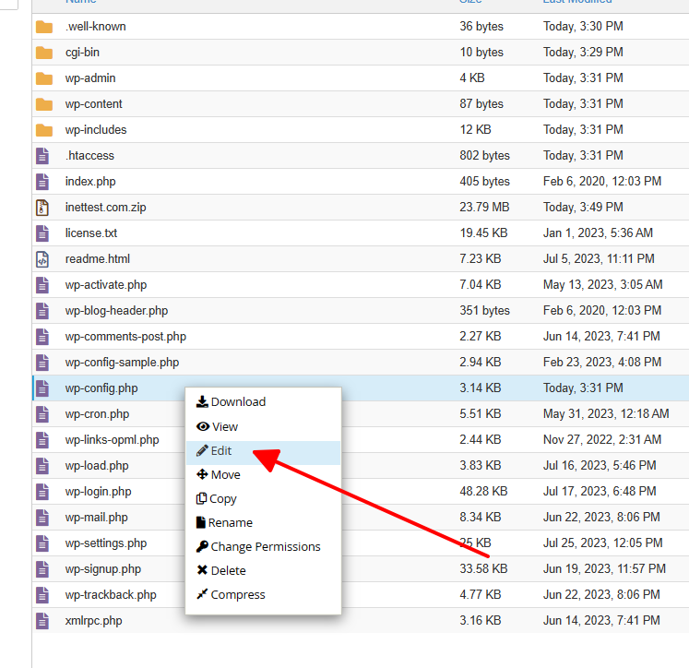Click the xmlrpc.php file icon
The height and width of the screenshot is (668, 689).
[42, 621]
